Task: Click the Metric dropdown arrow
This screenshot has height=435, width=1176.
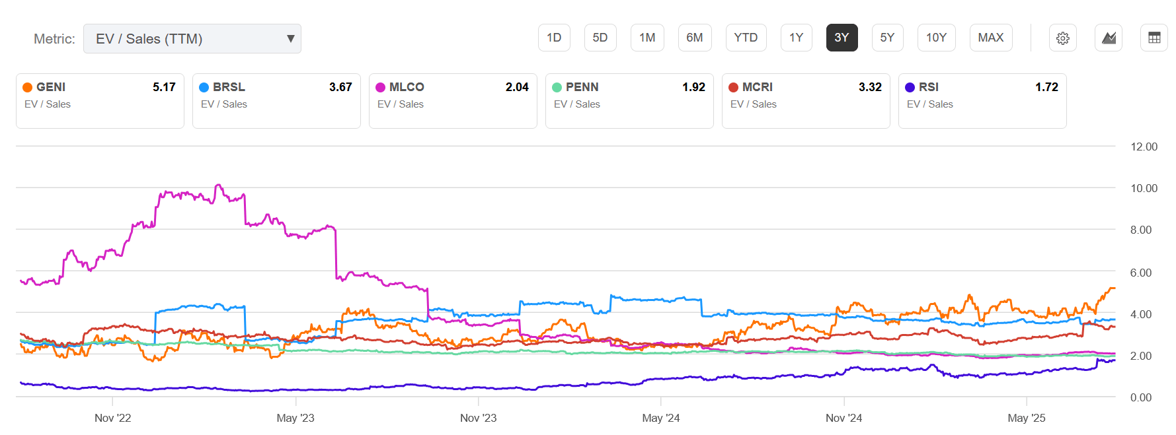Action: [x=290, y=39]
